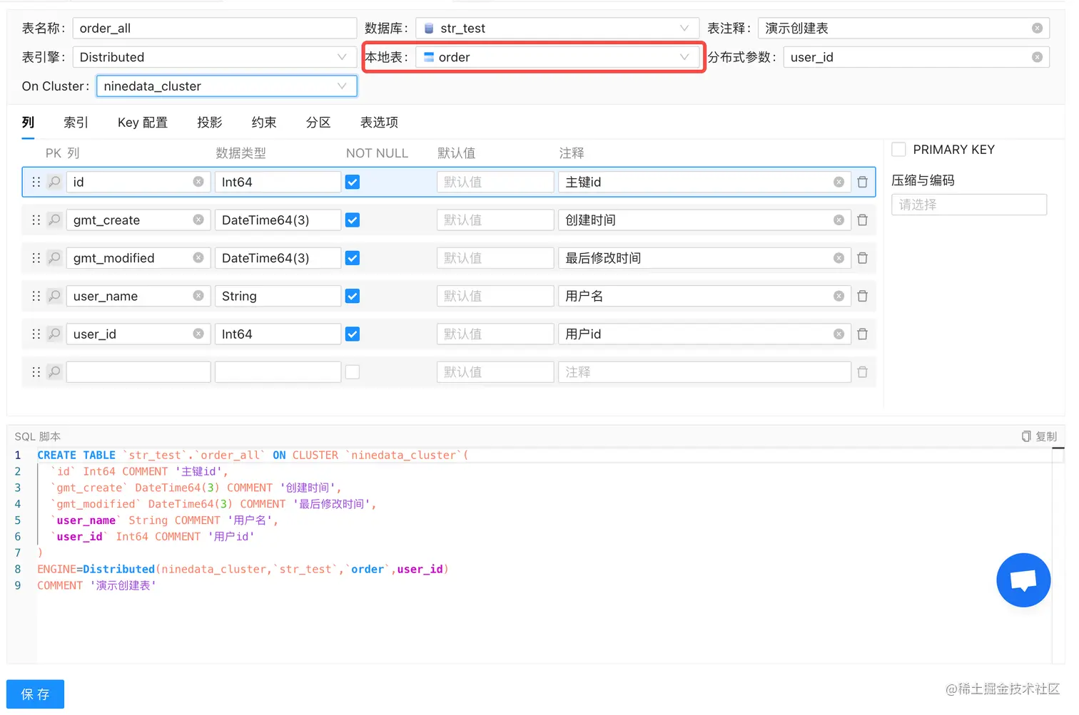Enable the PRIMARY KEY checkbox
Image resolution: width=1079 pixels, height=715 pixels.
coord(899,149)
